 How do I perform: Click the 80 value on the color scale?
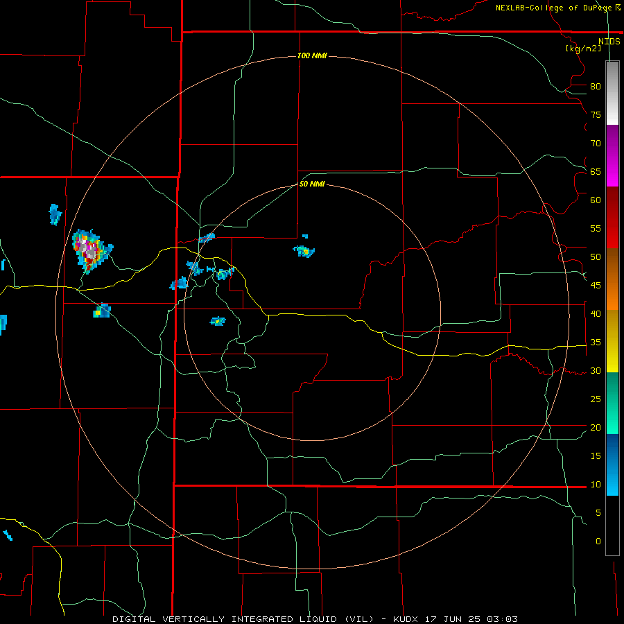596,87
